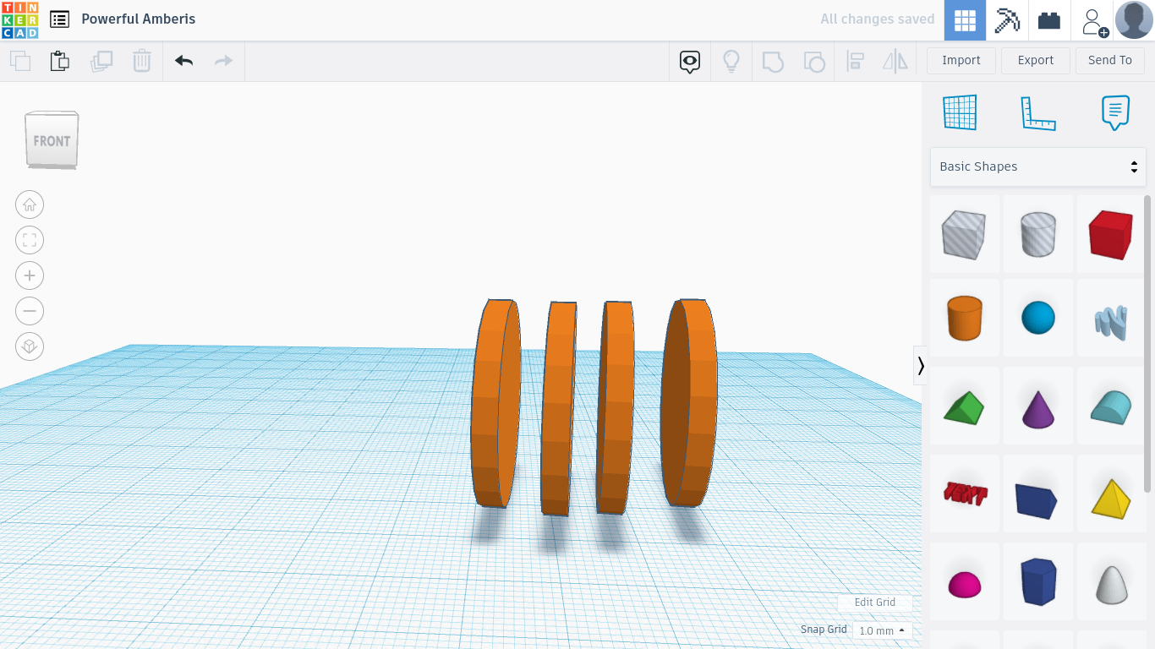Open the camera view eye icon

click(690, 61)
